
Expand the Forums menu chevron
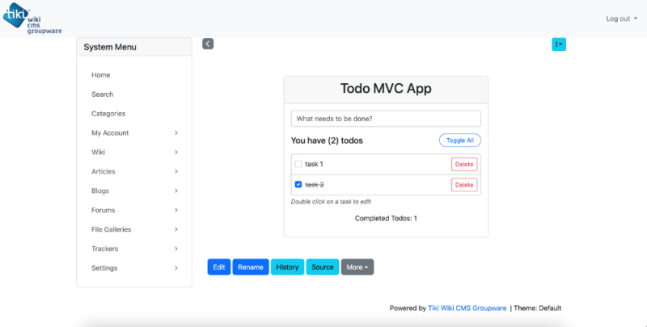176,210
